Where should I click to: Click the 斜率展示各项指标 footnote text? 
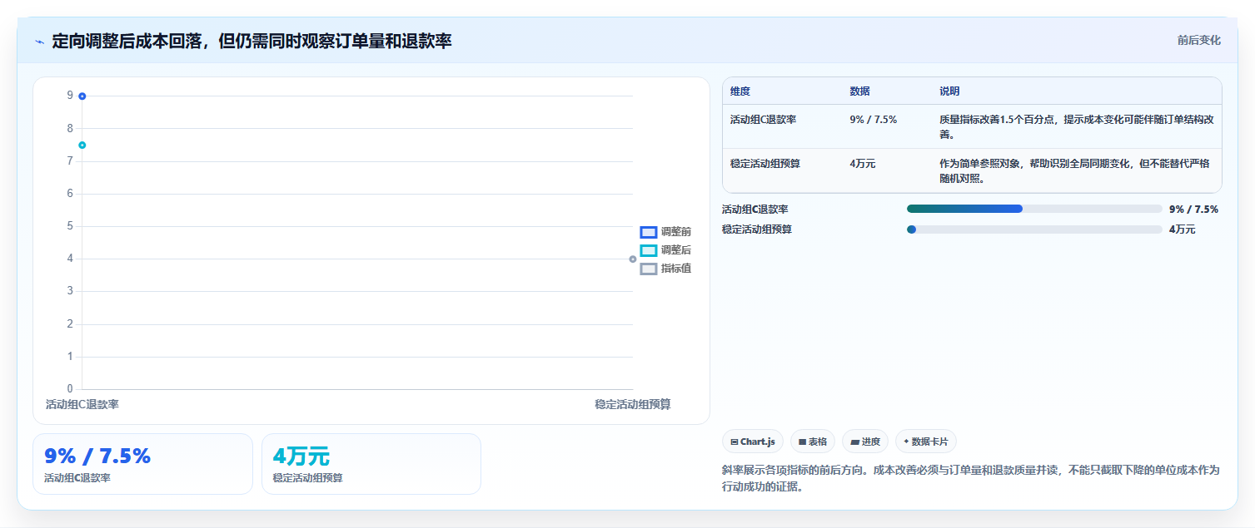pos(970,478)
